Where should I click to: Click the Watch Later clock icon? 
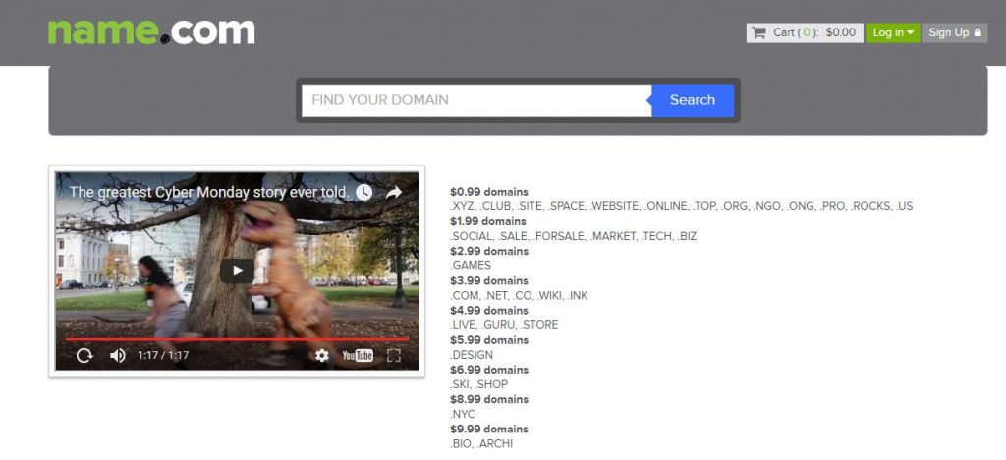click(x=364, y=193)
